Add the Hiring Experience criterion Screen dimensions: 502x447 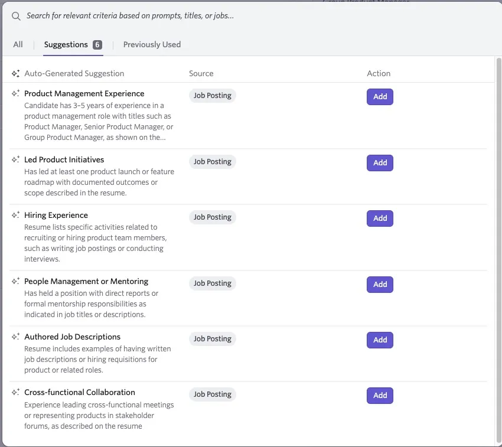click(x=380, y=218)
